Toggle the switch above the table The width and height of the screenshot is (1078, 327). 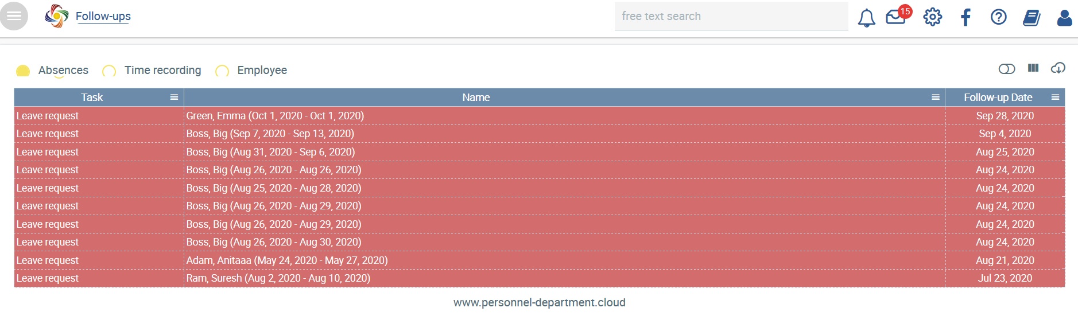[1007, 69]
